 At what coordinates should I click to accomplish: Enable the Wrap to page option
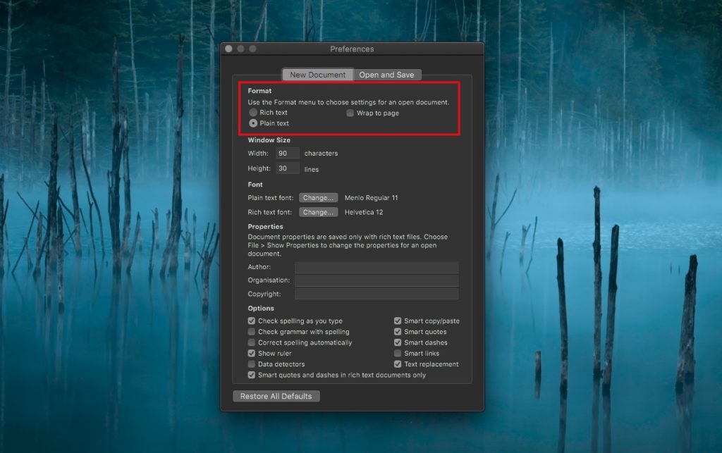coord(350,112)
